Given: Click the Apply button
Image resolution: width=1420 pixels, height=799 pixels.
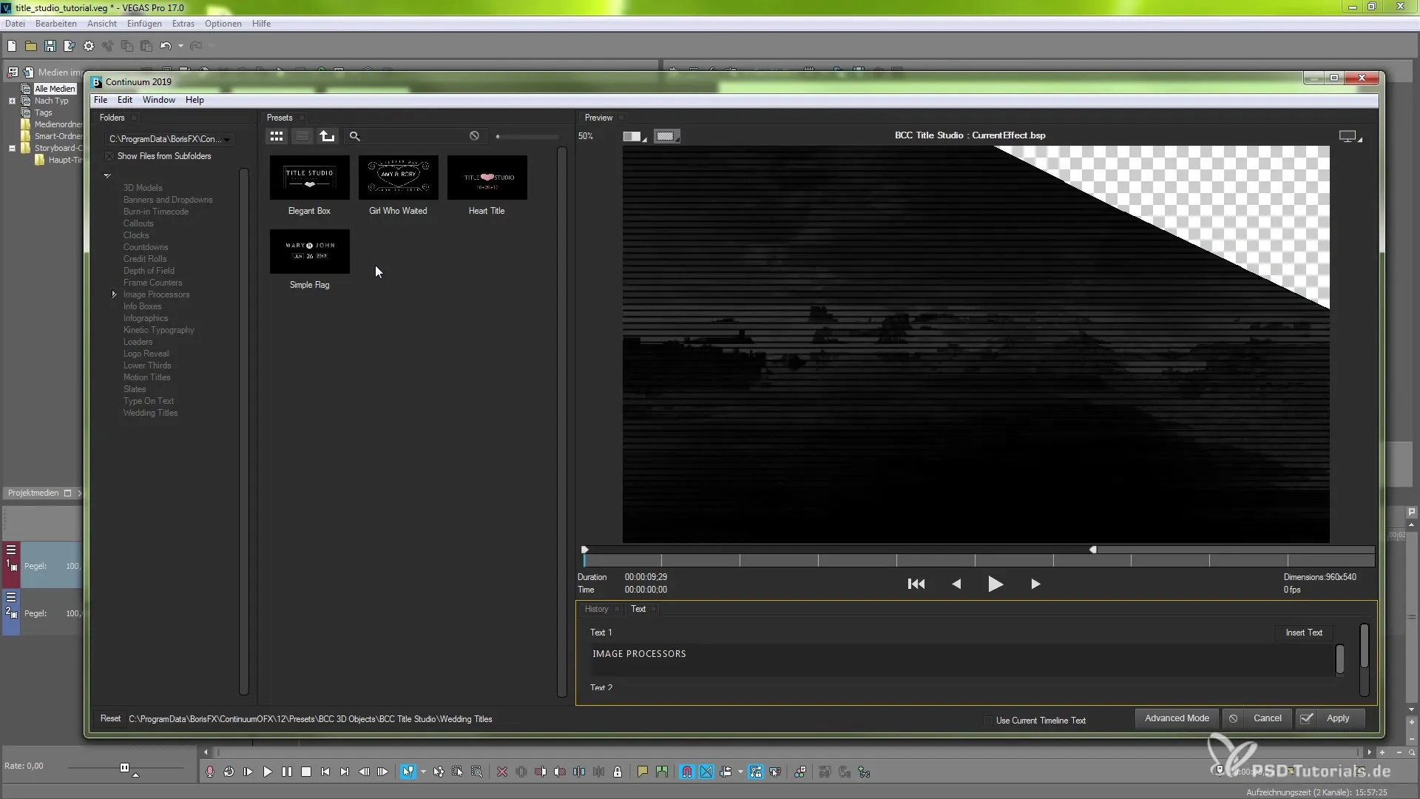Looking at the screenshot, I should point(1330,718).
